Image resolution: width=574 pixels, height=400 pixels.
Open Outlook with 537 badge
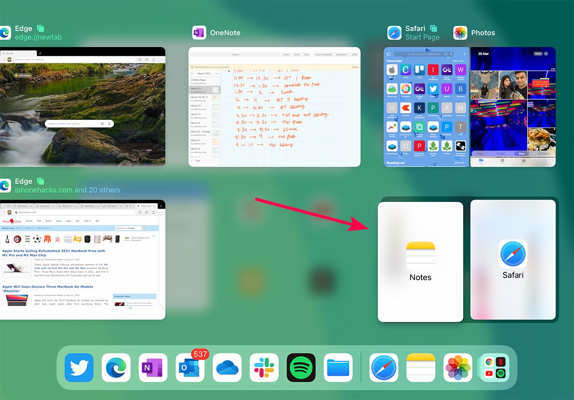coord(190,368)
